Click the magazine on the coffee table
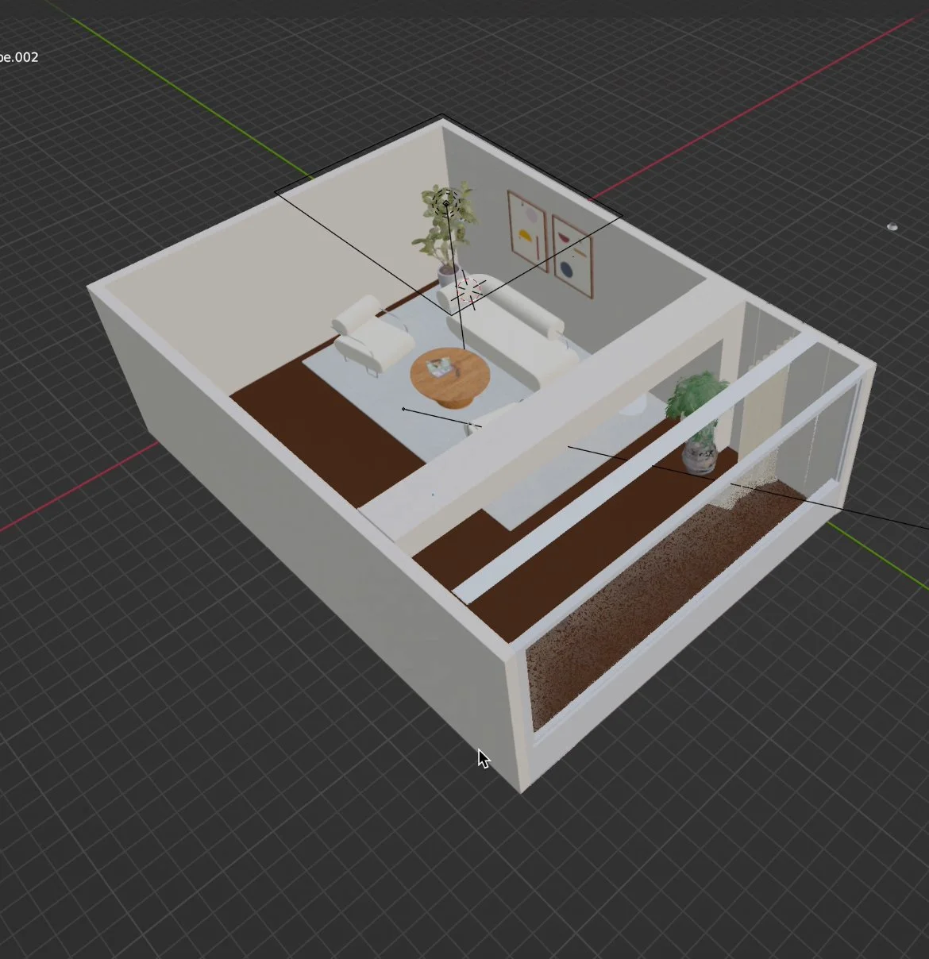This screenshot has height=959, width=929. [x=440, y=367]
